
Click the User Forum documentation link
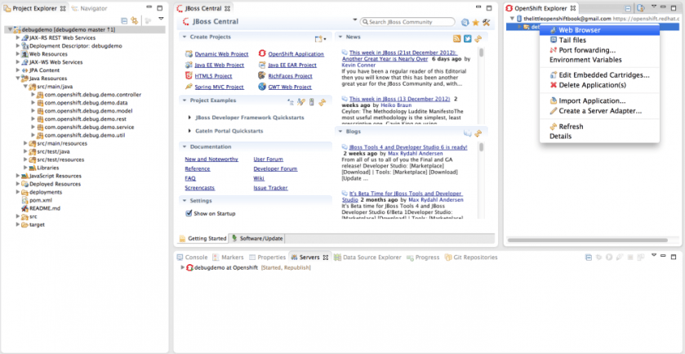(268, 159)
